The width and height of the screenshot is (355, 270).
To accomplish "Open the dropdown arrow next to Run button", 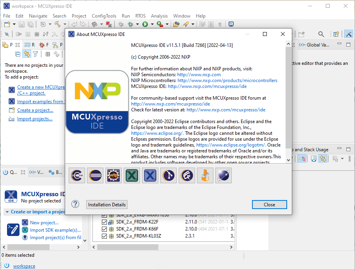I will point(151,24).
